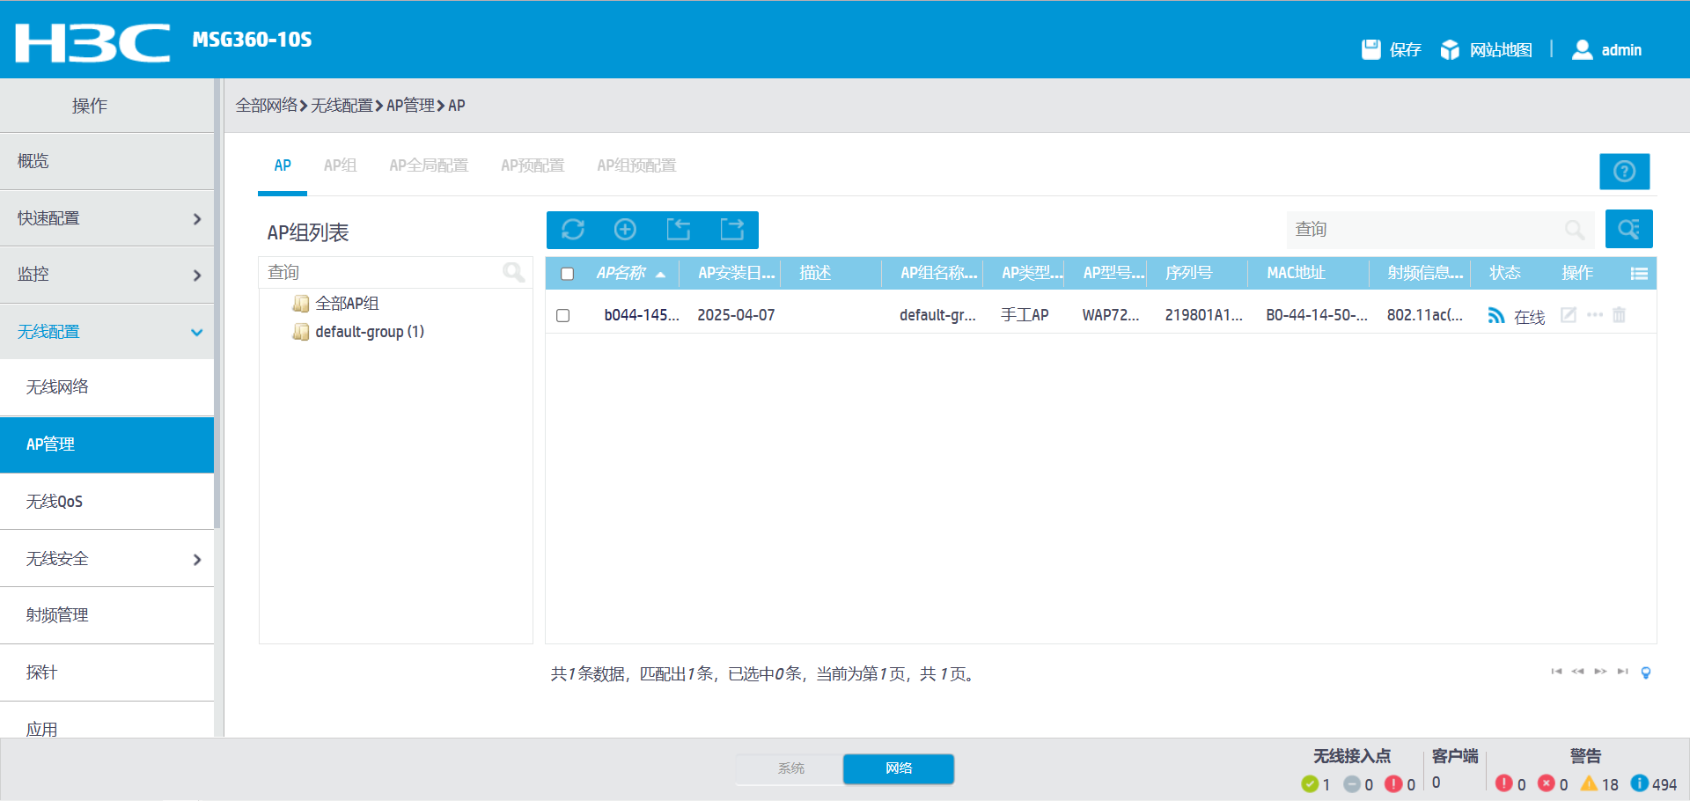1690x801 pixels.
Task: Click the MAC address B0-44-14-50 cell
Action: (x=1317, y=315)
